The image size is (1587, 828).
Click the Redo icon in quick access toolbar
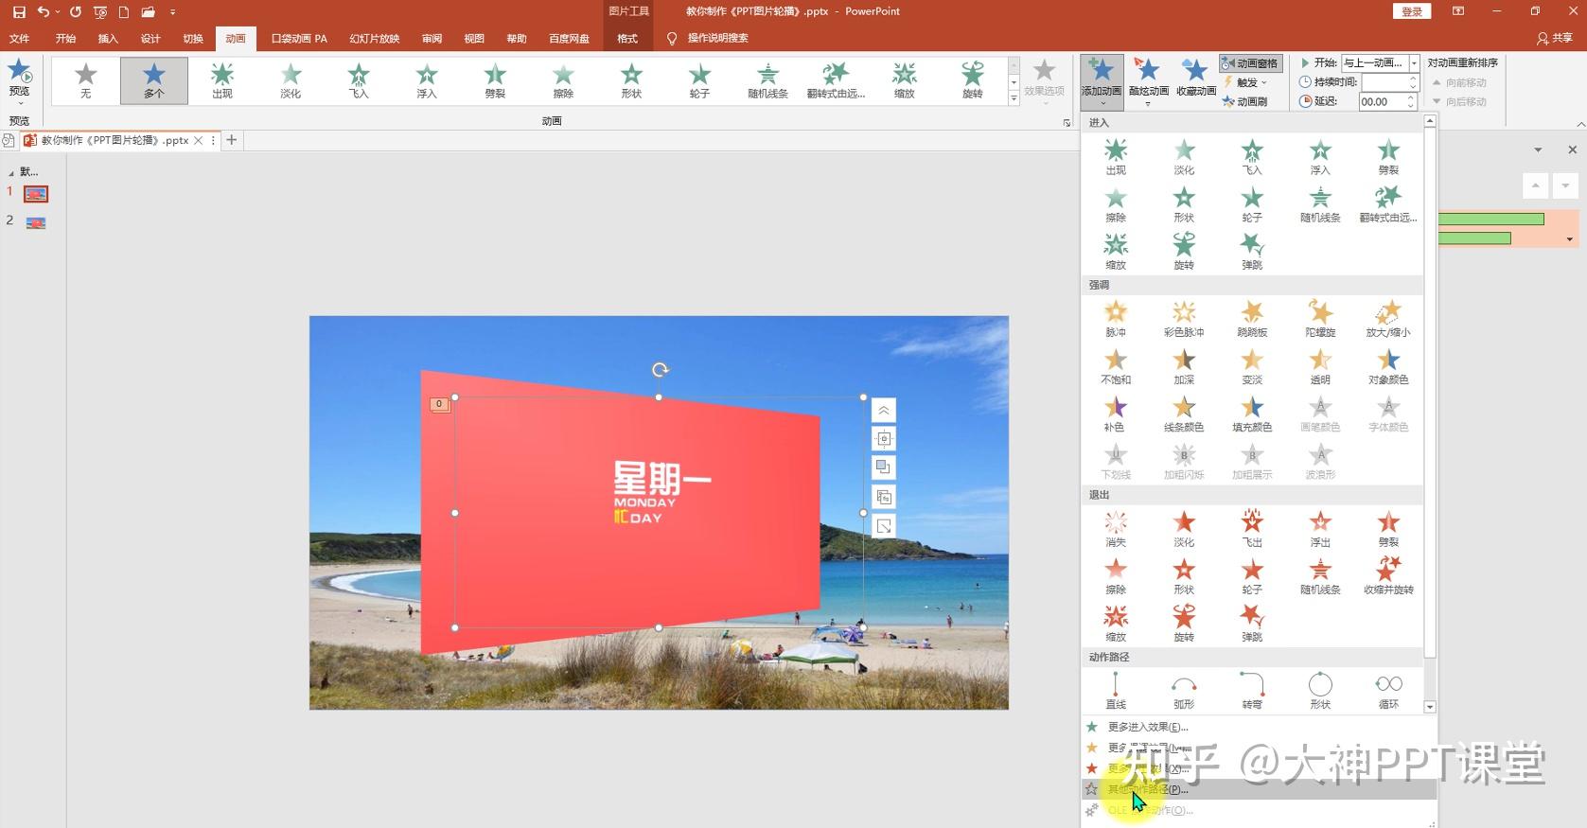(x=76, y=11)
